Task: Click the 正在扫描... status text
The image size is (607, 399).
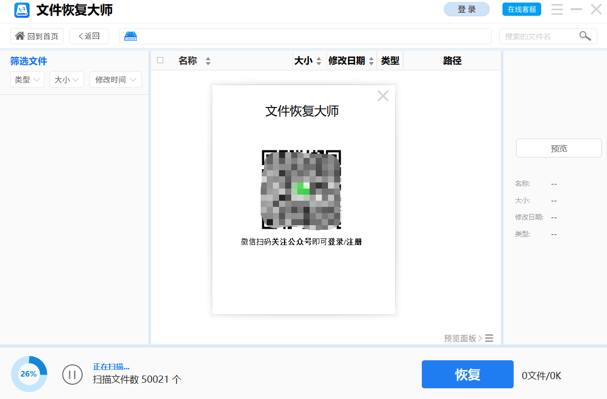Action: (111, 366)
